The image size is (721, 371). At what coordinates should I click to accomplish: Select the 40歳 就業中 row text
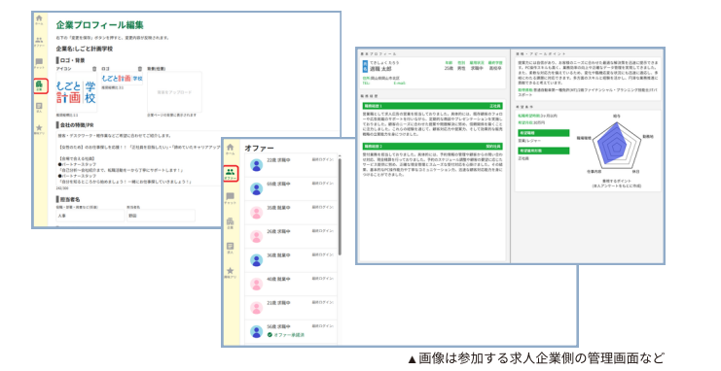(x=278, y=279)
